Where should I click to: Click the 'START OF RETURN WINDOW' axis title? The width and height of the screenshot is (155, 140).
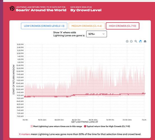click(13, 80)
